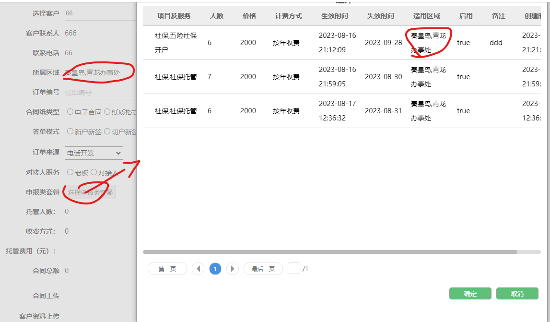The width and height of the screenshot is (550, 322).
Task: Click 联系电话 value 66
Action: [69, 53]
